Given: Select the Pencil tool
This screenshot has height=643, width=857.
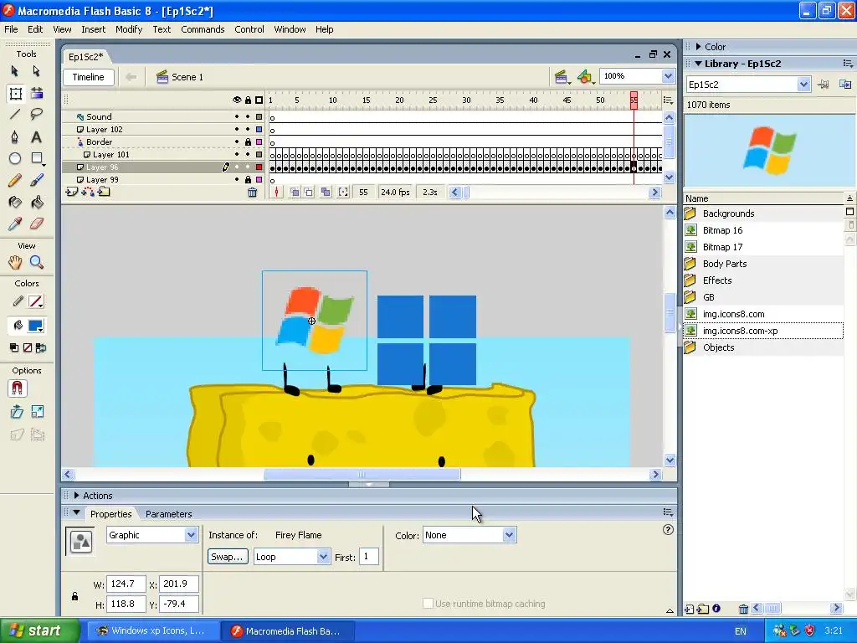Looking at the screenshot, I should (x=15, y=181).
